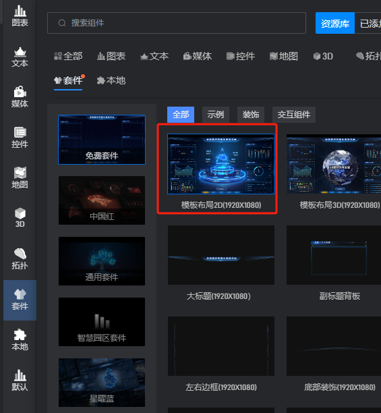
Task: Select the 文本 text sidebar icon
Action: pos(20,57)
